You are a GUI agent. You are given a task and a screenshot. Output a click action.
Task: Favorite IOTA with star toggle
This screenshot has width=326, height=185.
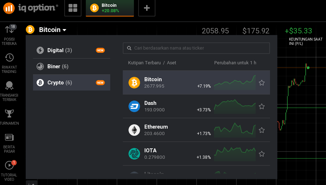(262, 154)
